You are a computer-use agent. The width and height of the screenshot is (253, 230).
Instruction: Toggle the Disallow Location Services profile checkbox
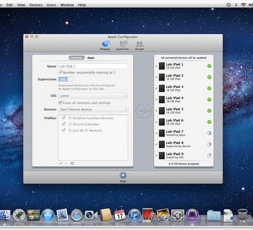(x=63, y=118)
